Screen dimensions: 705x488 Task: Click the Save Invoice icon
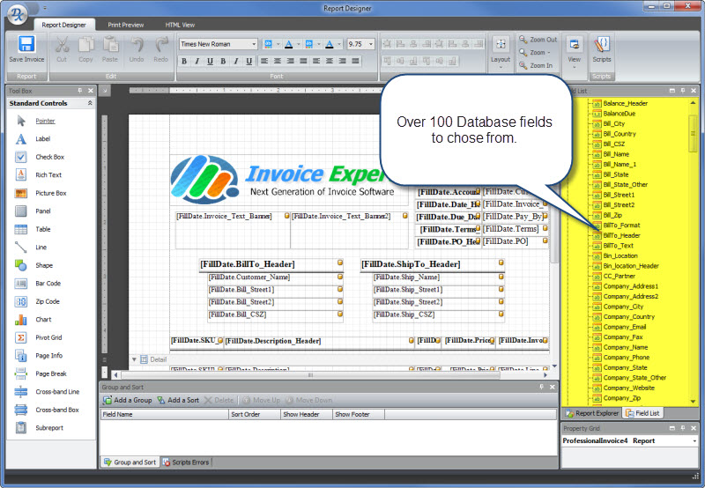26,44
